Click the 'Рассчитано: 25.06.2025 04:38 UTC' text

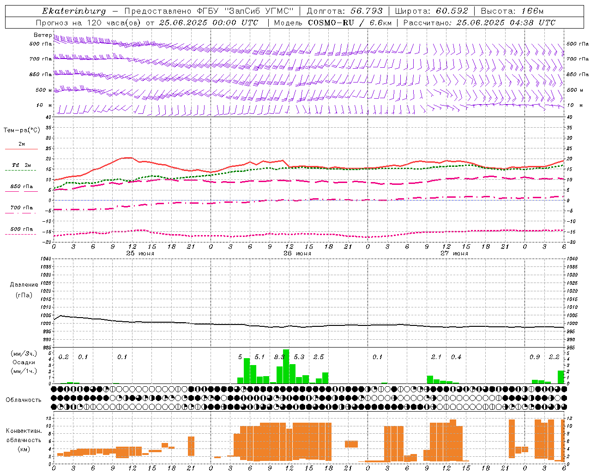point(479,23)
